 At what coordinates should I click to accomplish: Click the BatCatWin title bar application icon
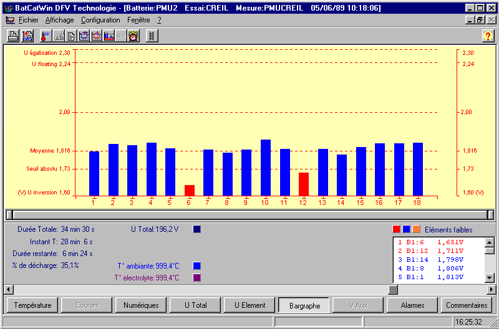coord(9,8)
